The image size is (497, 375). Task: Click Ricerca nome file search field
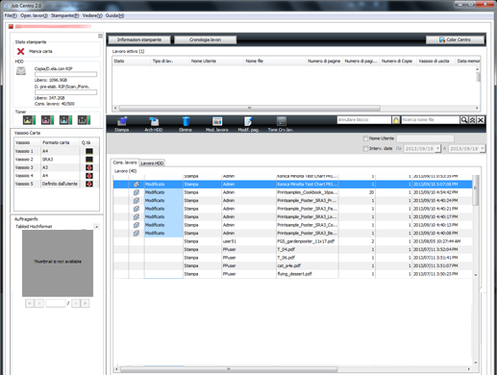pos(431,120)
